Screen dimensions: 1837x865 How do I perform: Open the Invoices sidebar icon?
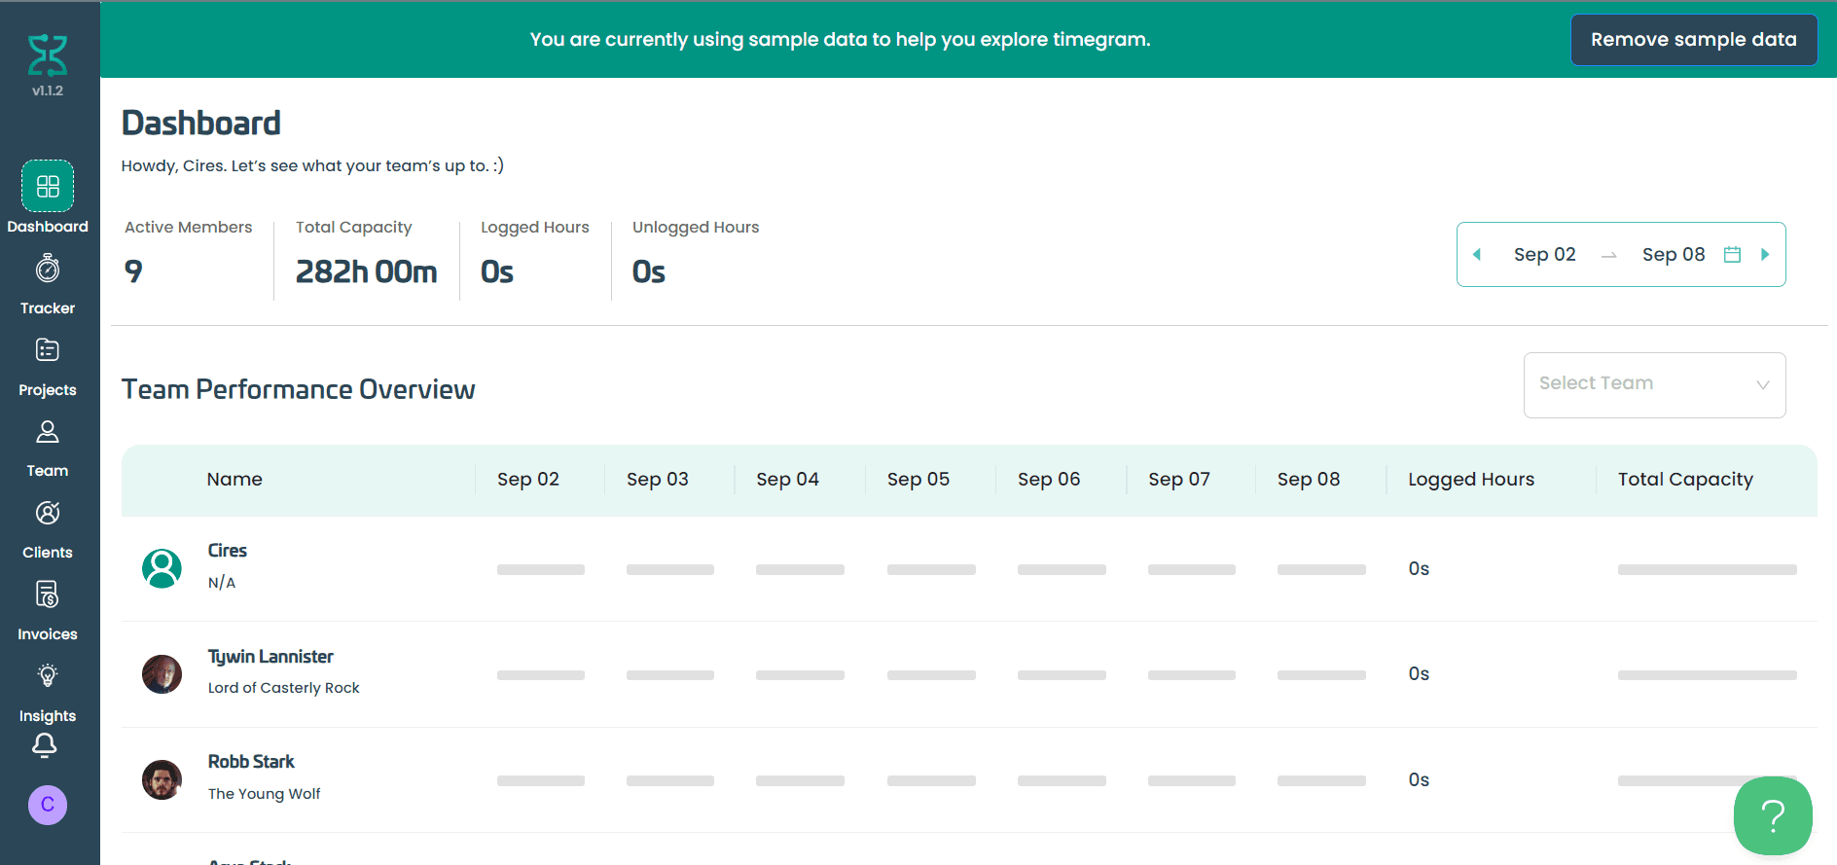(x=48, y=594)
